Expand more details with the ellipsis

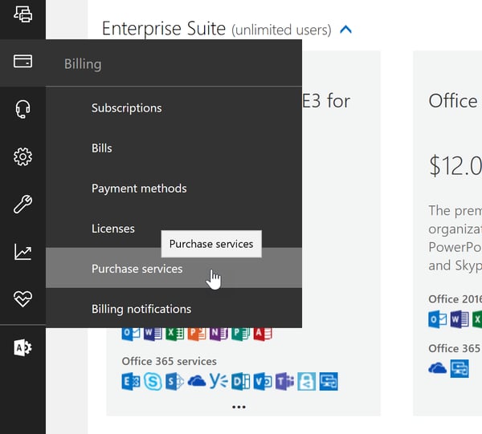239,407
